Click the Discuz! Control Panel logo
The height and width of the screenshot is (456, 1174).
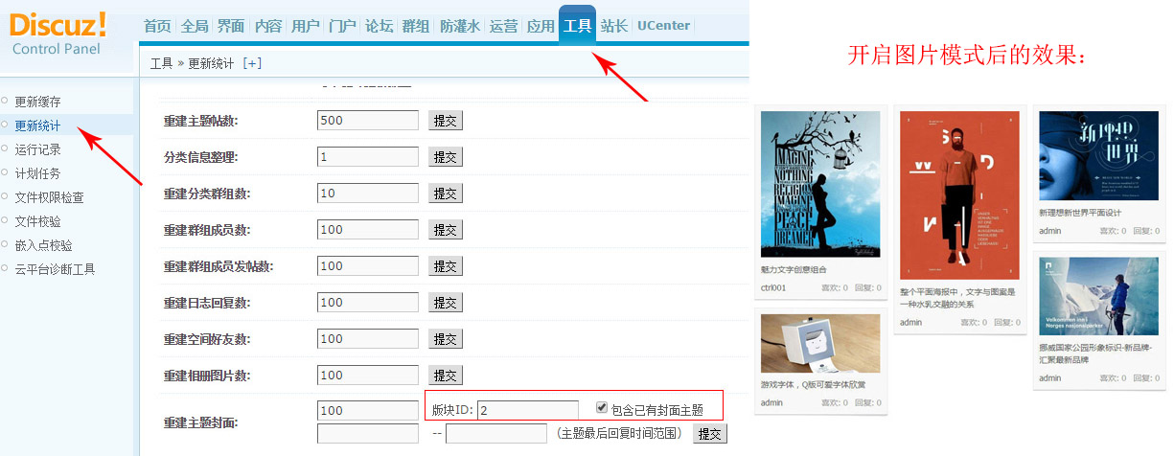coord(58,32)
